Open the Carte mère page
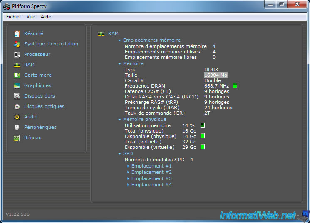The width and height of the screenshot is (310, 223). coord(38,75)
